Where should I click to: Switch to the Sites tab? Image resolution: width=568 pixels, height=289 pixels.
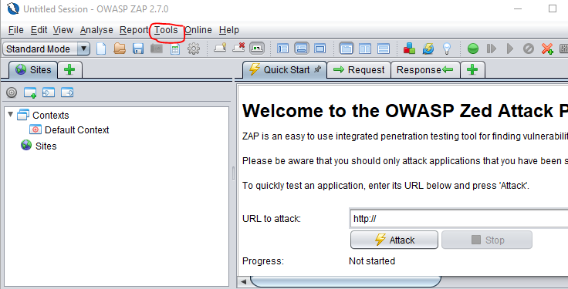click(33, 70)
